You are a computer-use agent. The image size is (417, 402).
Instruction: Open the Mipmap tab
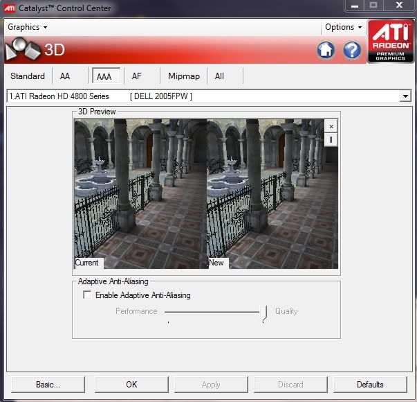pos(184,76)
